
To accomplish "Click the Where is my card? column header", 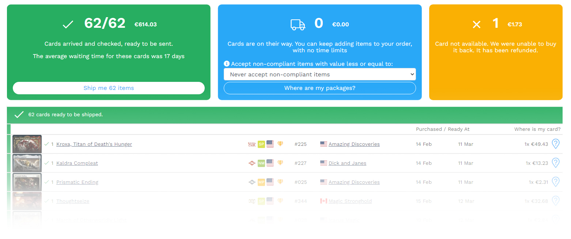I will 537,129.
